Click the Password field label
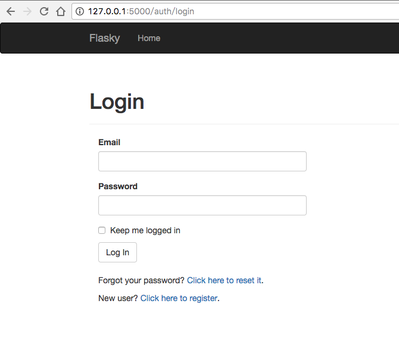Image resolution: width=399 pixels, height=338 pixels. (117, 186)
